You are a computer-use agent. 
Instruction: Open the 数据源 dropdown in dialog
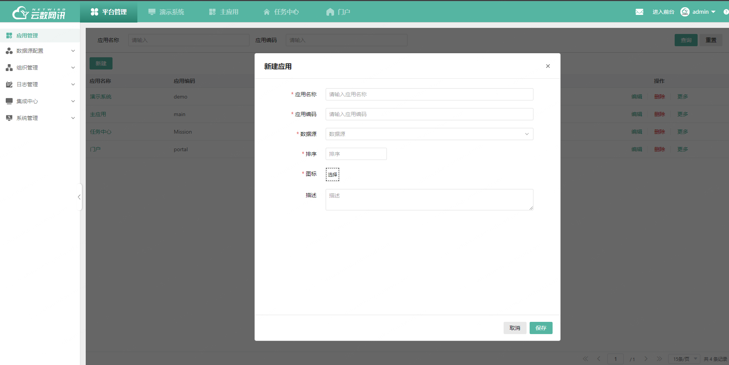point(429,134)
